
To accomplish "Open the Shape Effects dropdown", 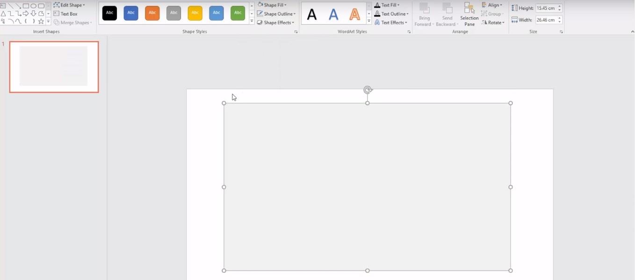I will click(x=275, y=22).
